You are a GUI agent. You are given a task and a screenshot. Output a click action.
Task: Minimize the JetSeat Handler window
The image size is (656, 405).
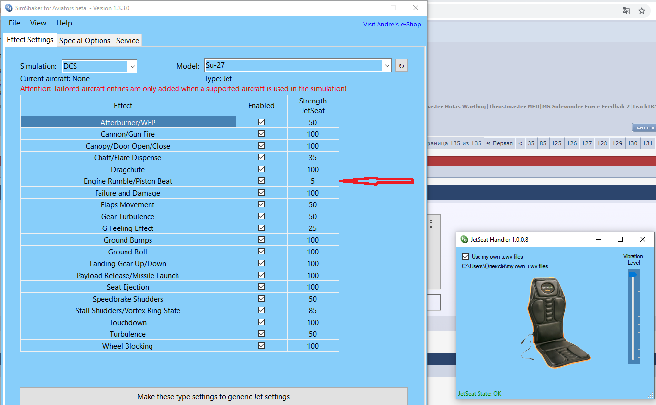point(598,239)
